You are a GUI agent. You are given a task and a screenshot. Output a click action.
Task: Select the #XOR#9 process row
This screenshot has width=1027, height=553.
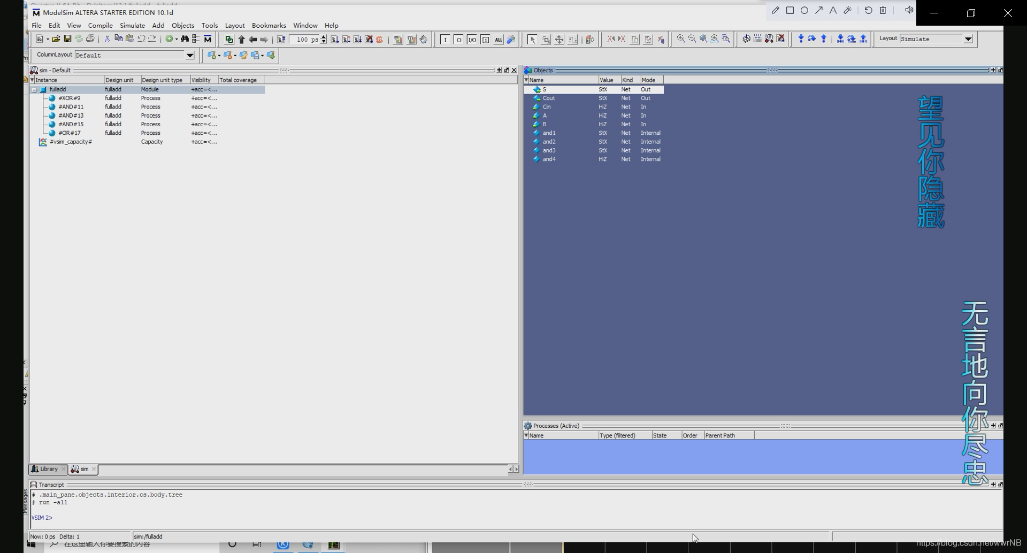[x=147, y=98]
